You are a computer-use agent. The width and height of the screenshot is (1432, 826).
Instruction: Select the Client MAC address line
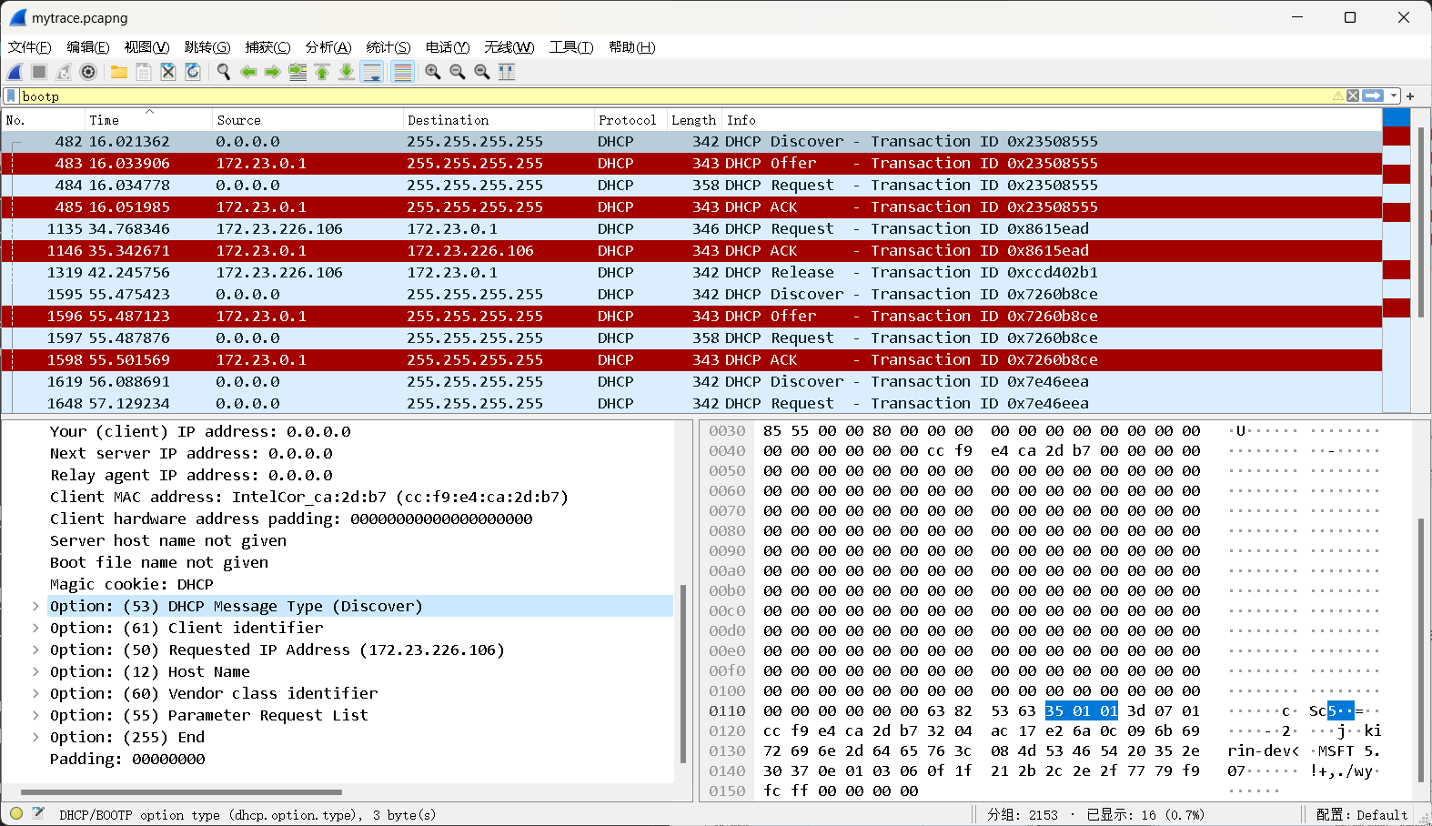point(309,497)
